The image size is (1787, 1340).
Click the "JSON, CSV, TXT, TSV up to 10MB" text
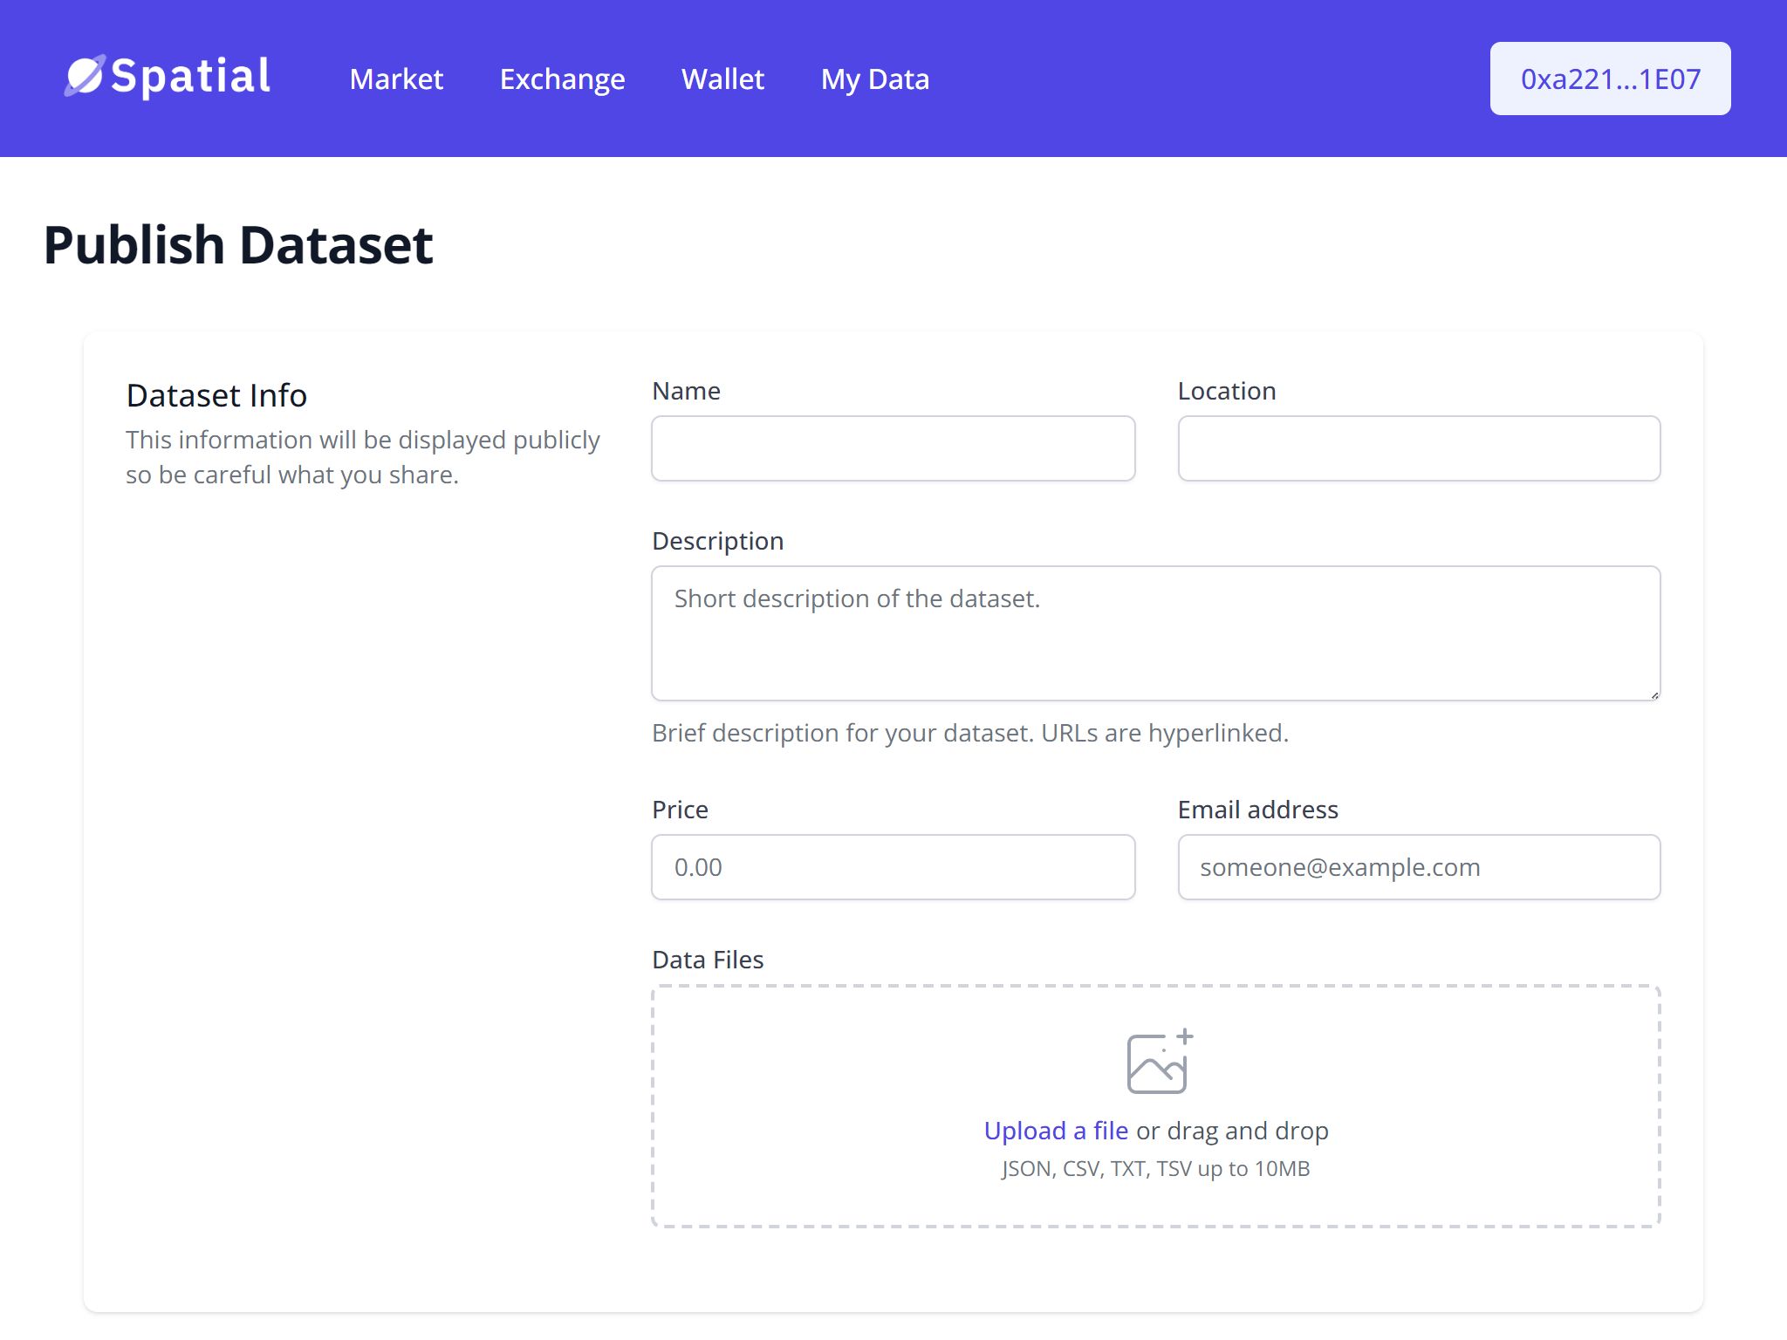coord(1155,1169)
